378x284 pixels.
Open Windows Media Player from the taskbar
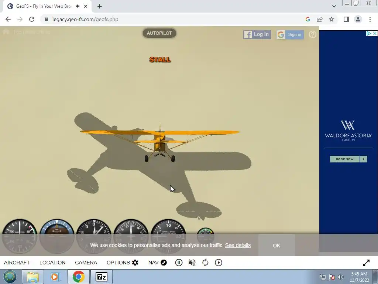tap(55, 277)
